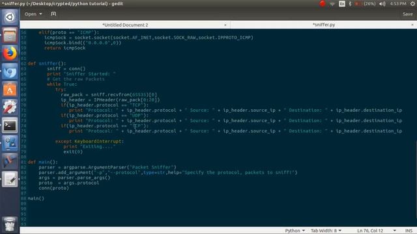Click 'ip_header = IPHeader(raw_pack' line
The height and width of the screenshot is (234, 417).
click(110, 99)
